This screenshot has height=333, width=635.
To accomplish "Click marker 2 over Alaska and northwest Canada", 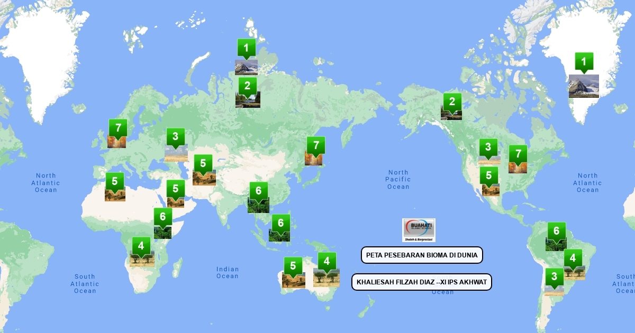I will [452, 101].
